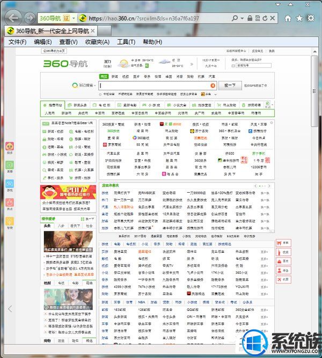This screenshot has height=358, width=322.
Task: Open the dropdown arrow next to search magnifier
Action: (242, 18)
